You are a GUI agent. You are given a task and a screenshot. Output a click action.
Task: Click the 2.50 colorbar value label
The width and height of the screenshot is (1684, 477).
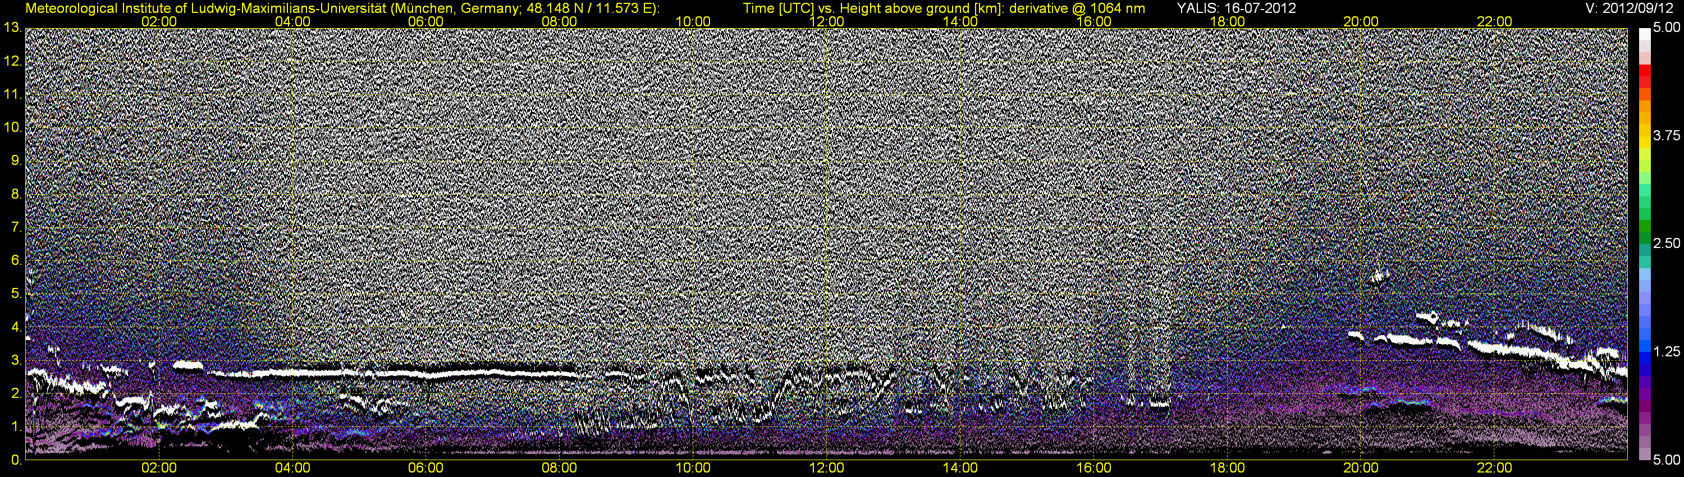pyautogui.click(x=1667, y=243)
